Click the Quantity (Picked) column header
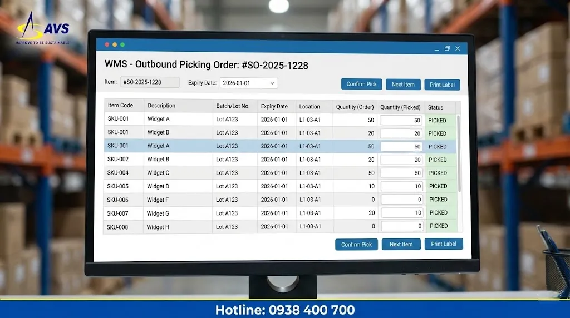This screenshot has height=318, width=570. pyautogui.click(x=400, y=107)
